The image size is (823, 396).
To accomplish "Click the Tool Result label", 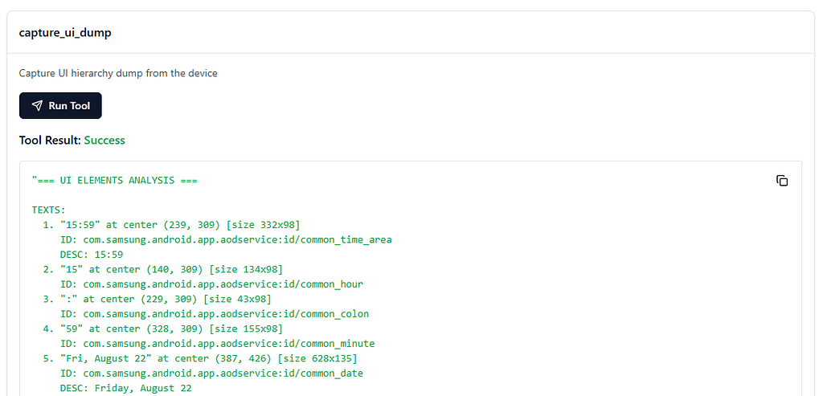I will (50, 140).
